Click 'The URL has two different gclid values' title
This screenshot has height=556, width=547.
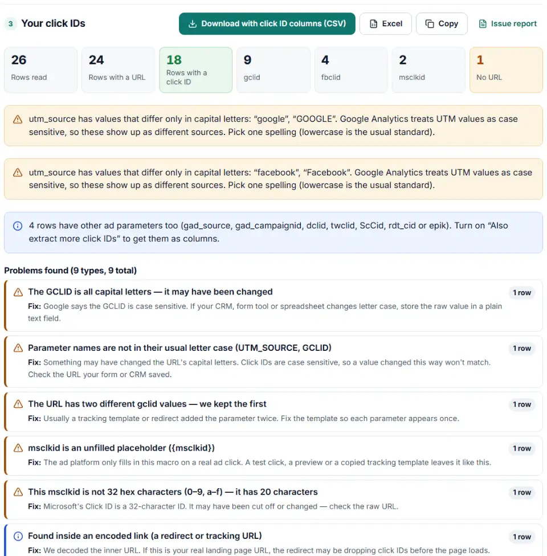pyautogui.click(x=147, y=404)
